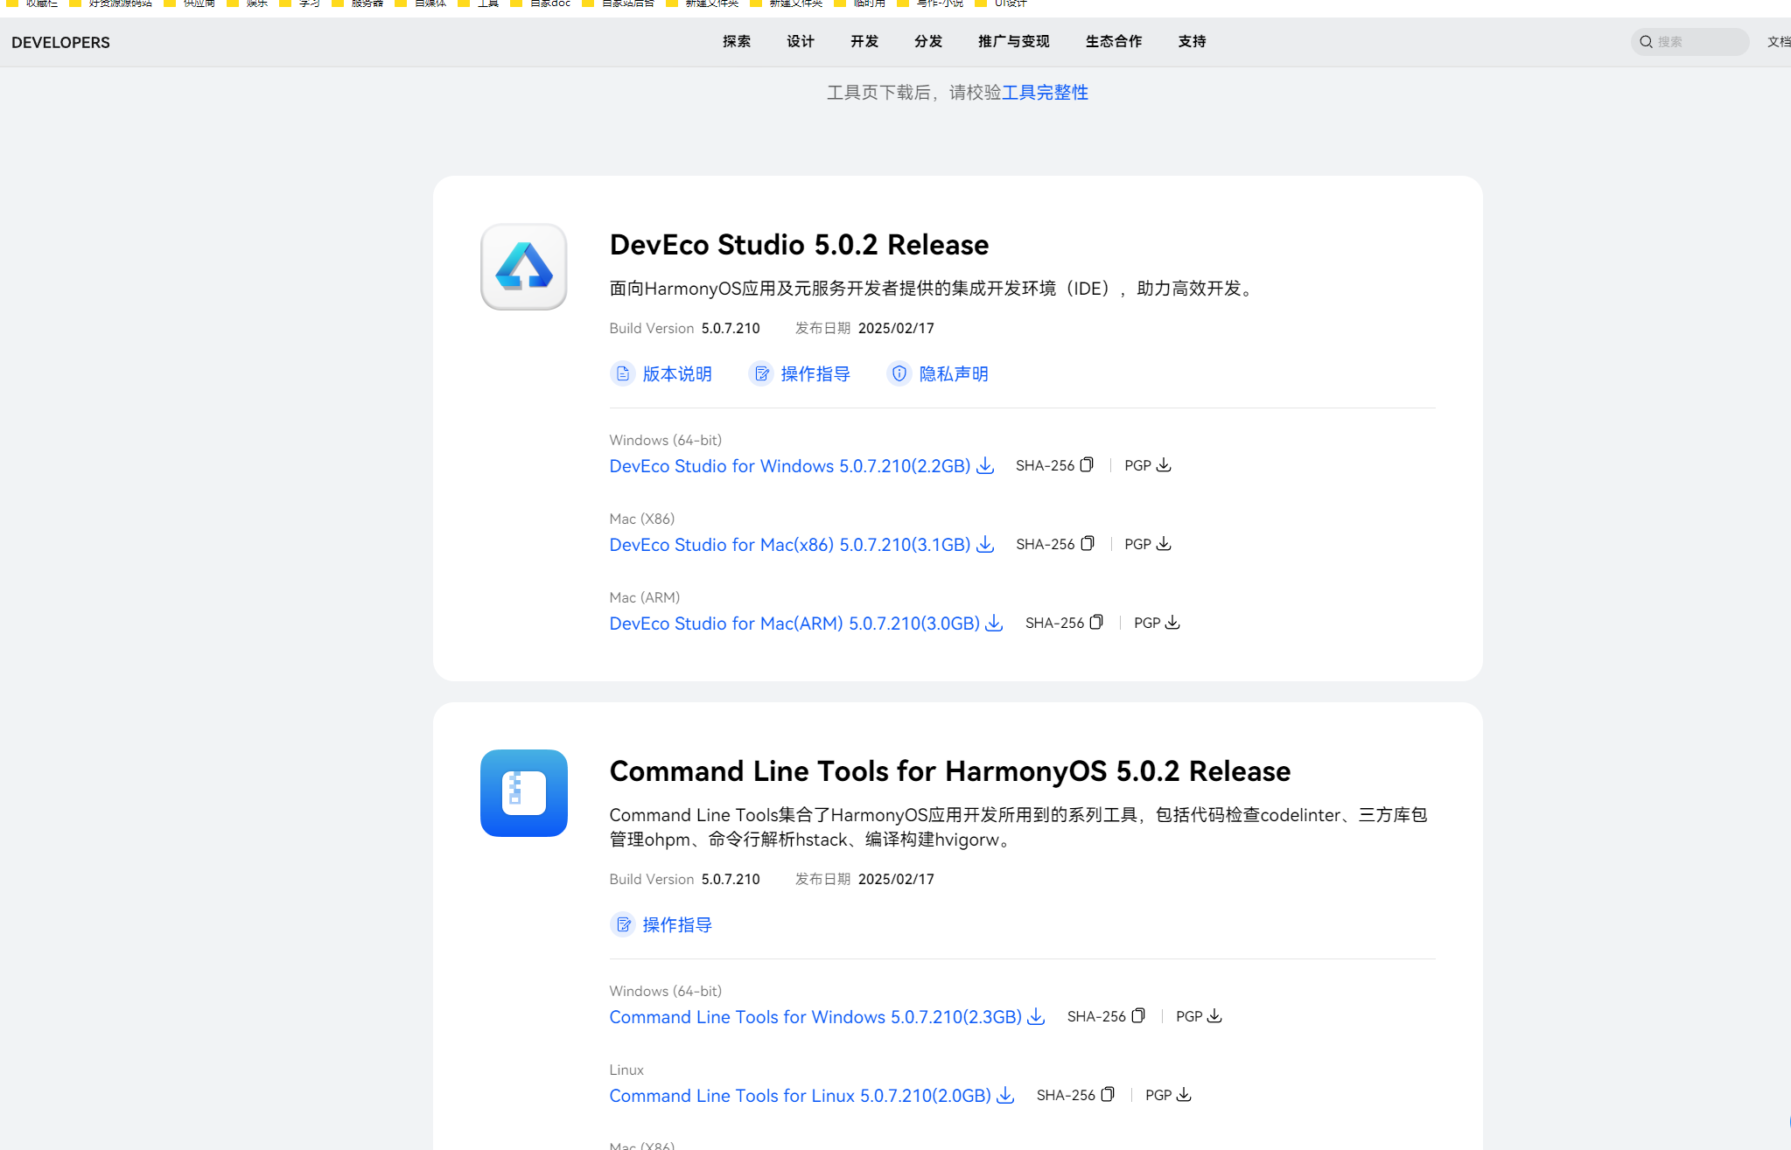Image resolution: width=1791 pixels, height=1150 pixels.
Task: Open the 生态合作 navigation menu
Action: [x=1113, y=41]
